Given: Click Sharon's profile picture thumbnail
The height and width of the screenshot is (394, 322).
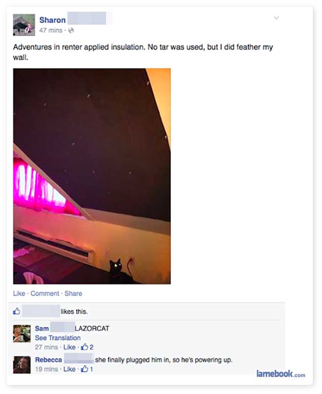Looking at the screenshot, I should point(24,25).
